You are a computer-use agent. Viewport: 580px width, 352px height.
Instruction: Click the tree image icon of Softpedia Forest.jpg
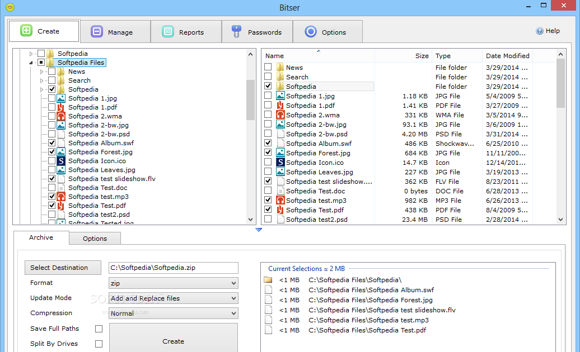click(62, 152)
